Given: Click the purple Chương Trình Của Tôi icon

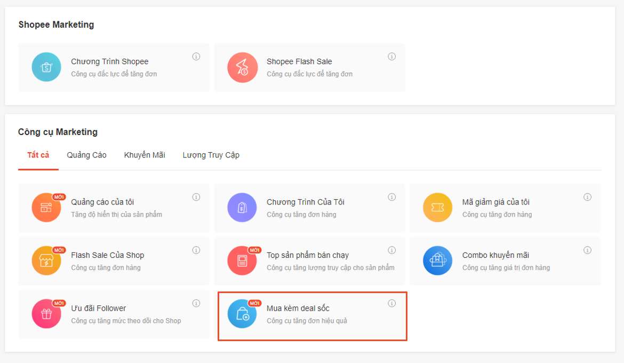Looking at the screenshot, I should (x=242, y=208).
